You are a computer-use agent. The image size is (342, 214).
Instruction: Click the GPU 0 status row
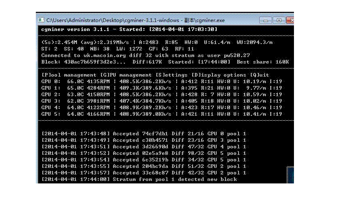[x=162, y=82]
